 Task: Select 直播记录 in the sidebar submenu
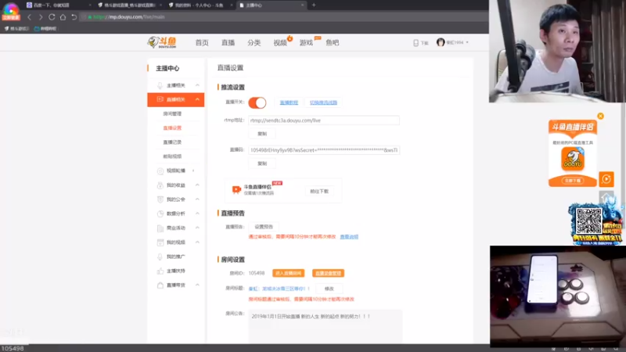(x=172, y=142)
